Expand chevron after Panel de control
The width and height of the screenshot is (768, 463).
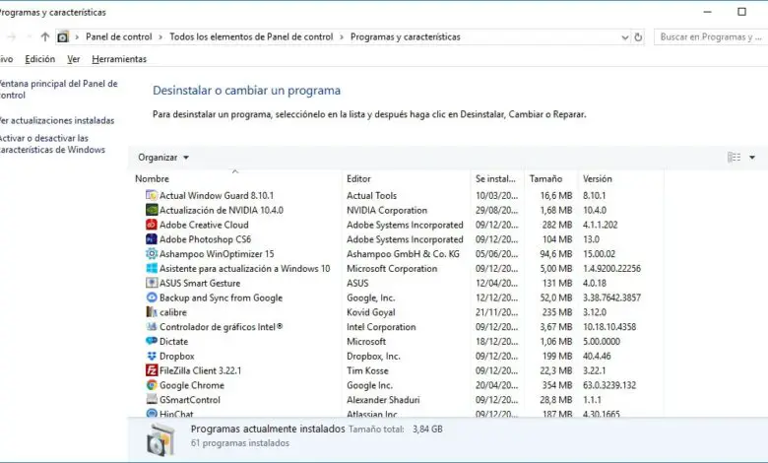(160, 37)
